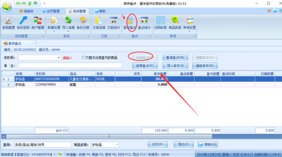Click the 导入库存(I) button

[x=175, y=66]
